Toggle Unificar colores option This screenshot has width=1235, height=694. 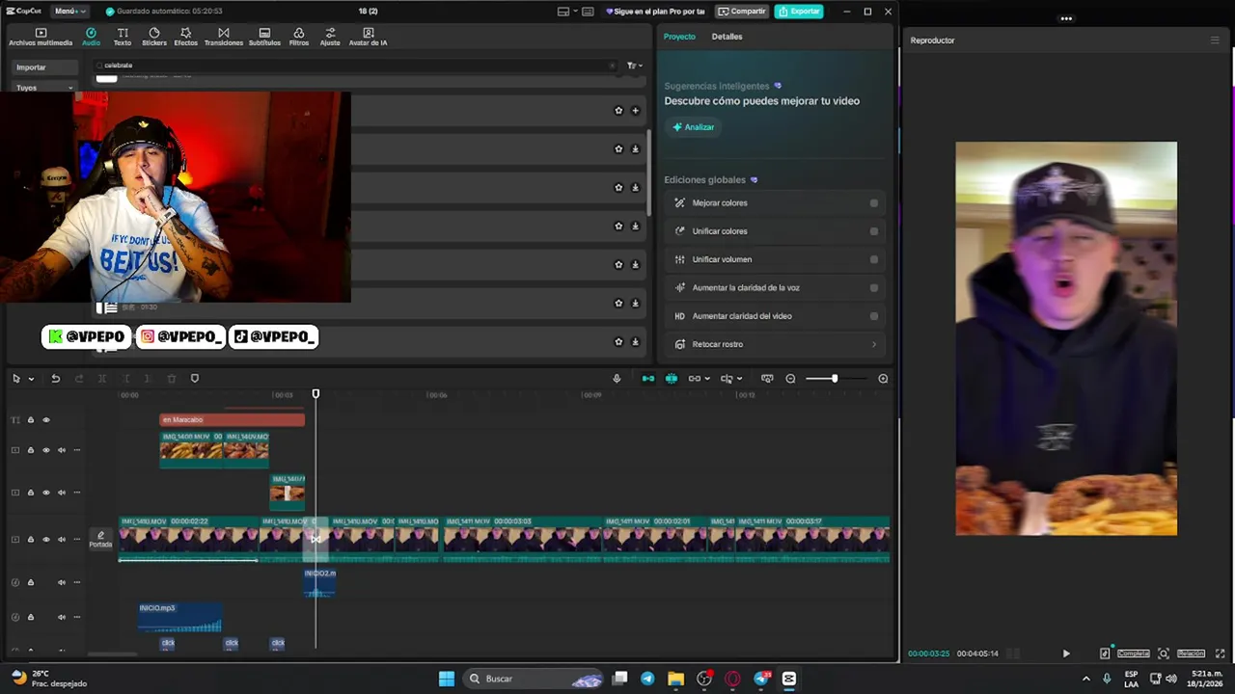click(874, 231)
